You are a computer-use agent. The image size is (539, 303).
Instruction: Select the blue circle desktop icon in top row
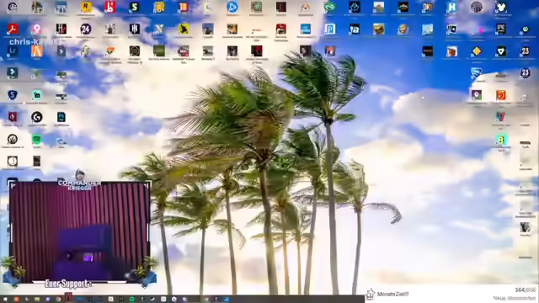pyautogui.click(x=232, y=7)
